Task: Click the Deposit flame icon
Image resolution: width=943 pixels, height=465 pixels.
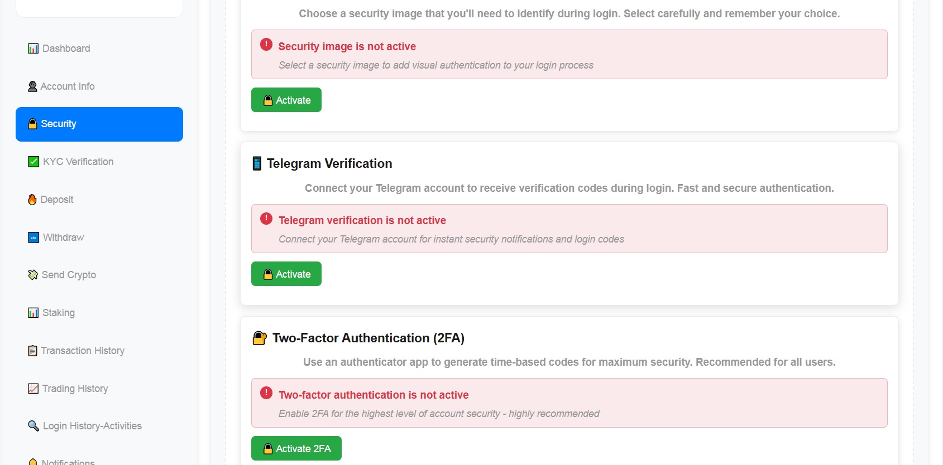Action: (32, 200)
